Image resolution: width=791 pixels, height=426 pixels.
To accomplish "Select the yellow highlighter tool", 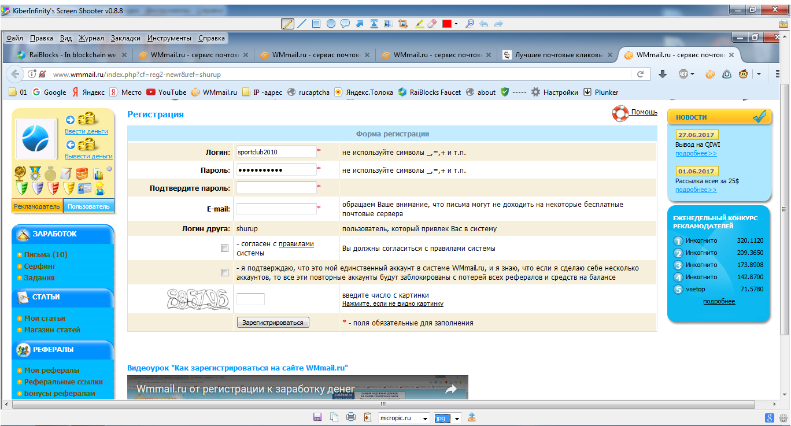I will tap(419, 24).
